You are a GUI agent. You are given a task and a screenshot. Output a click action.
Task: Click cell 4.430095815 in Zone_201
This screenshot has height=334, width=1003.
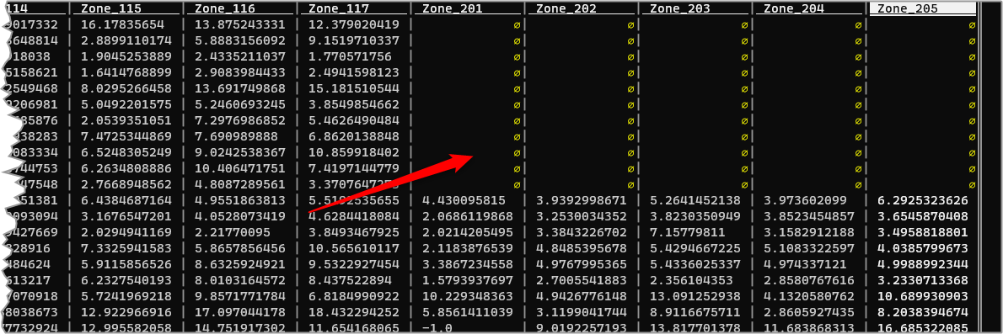tap(464, 200)
